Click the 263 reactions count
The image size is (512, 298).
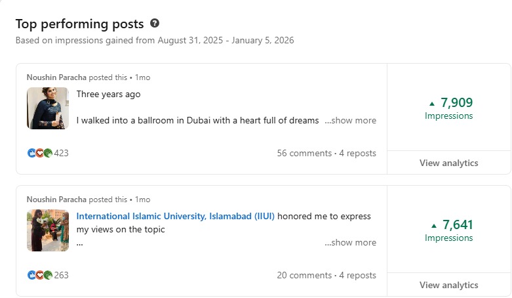61,275
